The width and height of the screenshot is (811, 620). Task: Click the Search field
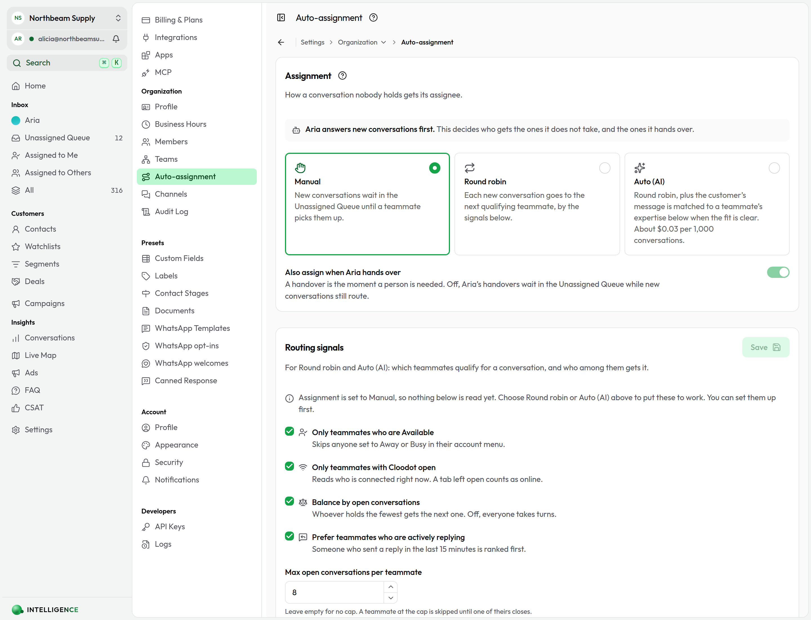click(67, 63)
